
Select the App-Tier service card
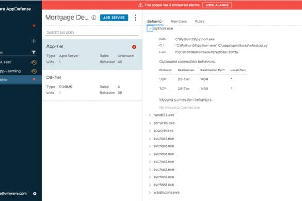coord(92,55)
